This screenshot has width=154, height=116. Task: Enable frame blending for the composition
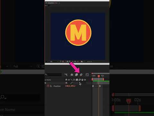pyautogui.click(x=76, y=75)
